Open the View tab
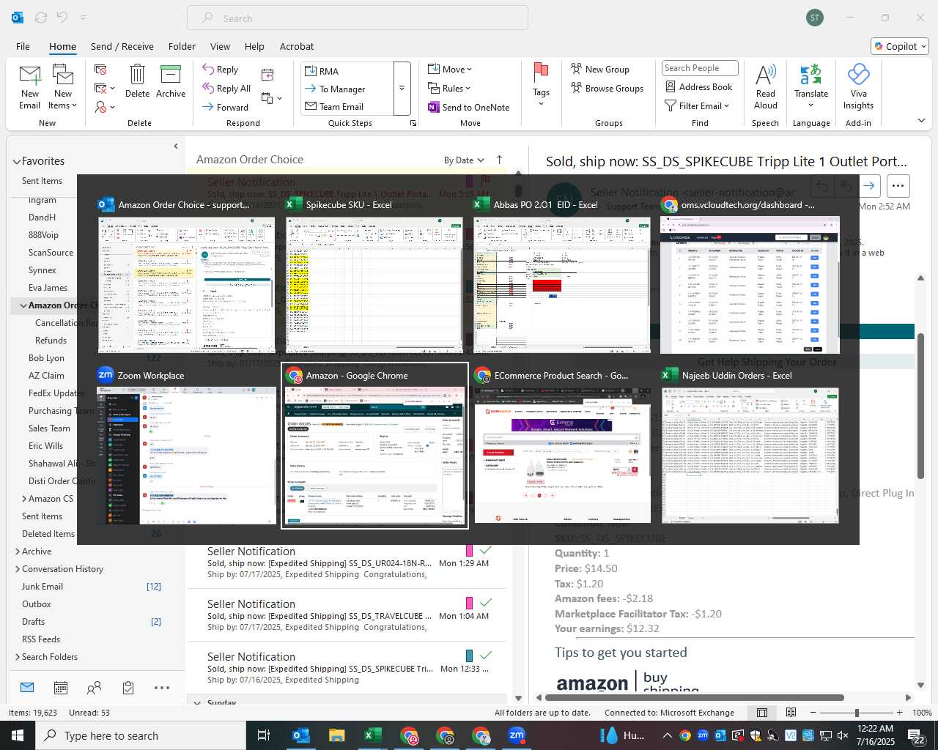Viewport: 938px width, 750px height. [x=220, y=46]
